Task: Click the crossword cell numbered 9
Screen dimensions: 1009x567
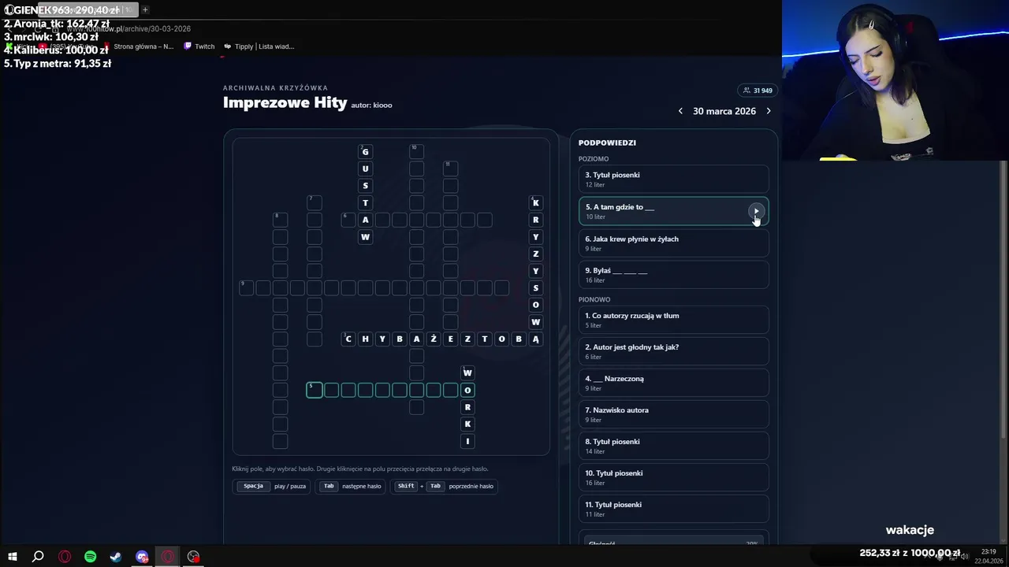Action: [x=246, y=288]
